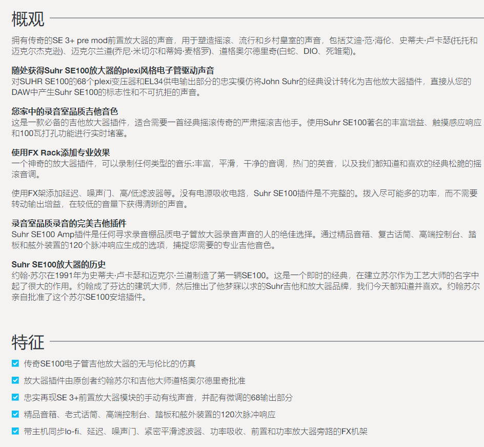Click the feature text "精品音箱、老式话筒、高端控制台、踏板和舷外装置的120次脉冲响应"
Image resolution: width=484 pixels, height=447 pixels.
point(150,415)
